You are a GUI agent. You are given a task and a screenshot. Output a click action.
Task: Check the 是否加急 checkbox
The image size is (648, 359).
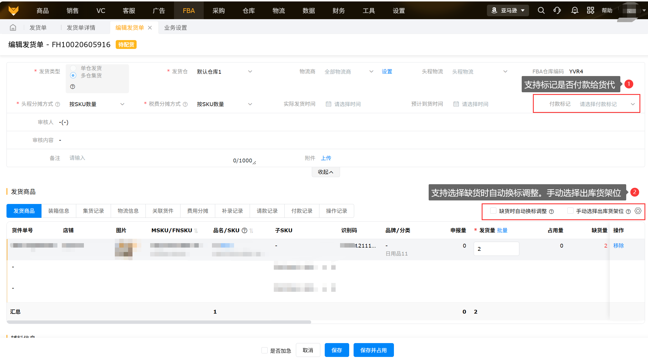click(x=264, y=350)
